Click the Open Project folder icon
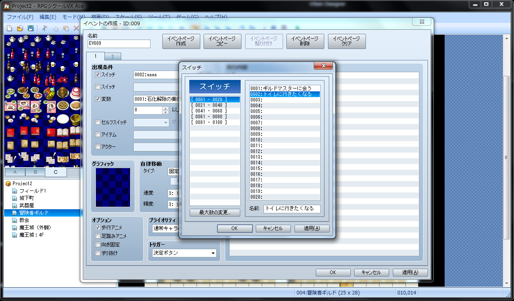 [20, 28]
